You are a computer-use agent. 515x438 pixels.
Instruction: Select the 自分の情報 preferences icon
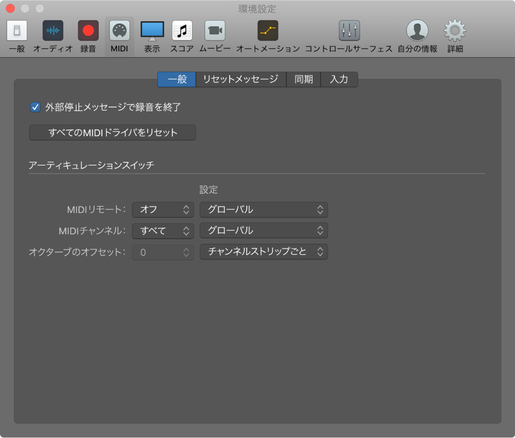point(418,31)
